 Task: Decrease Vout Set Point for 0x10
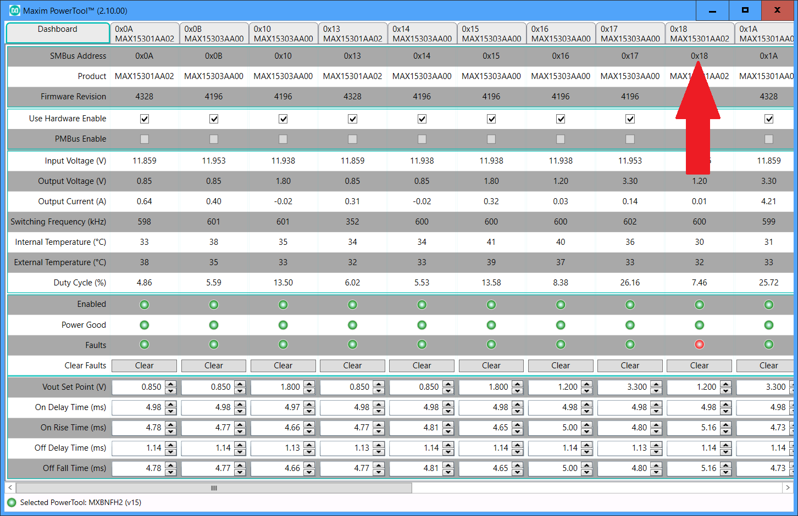309,391
